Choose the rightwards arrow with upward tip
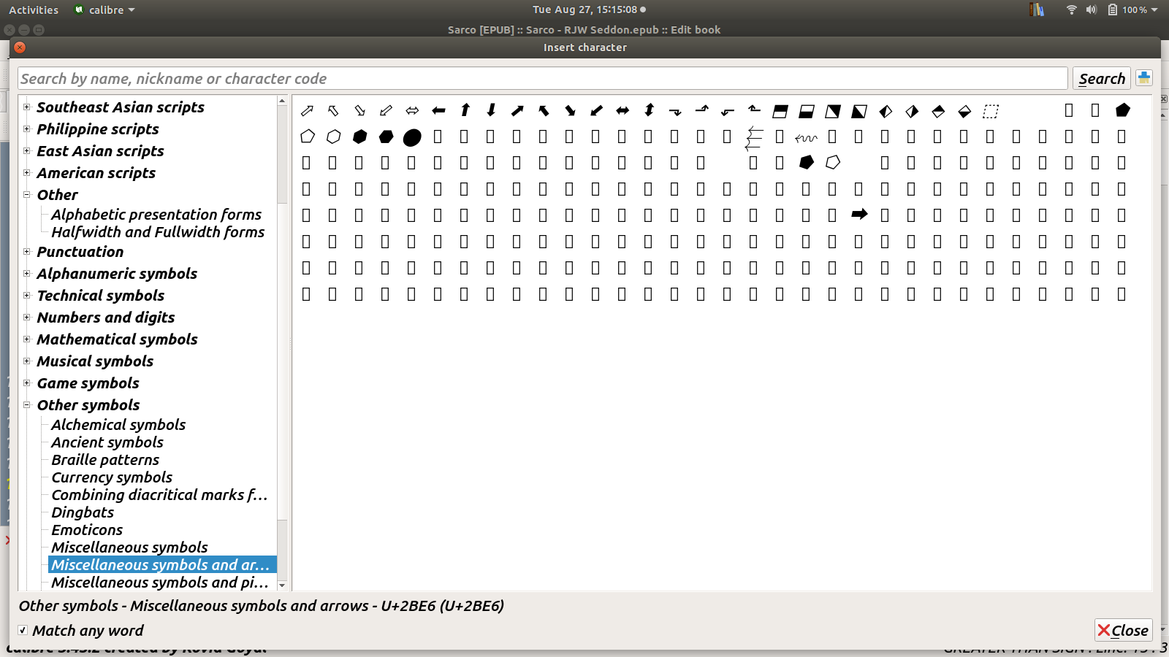1169x657 pixels. 701,109
